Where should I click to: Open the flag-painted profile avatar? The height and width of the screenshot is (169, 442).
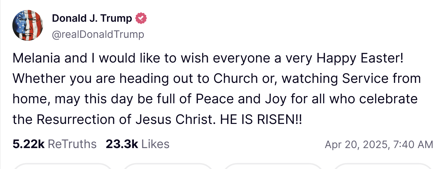[x=28, y=25]
